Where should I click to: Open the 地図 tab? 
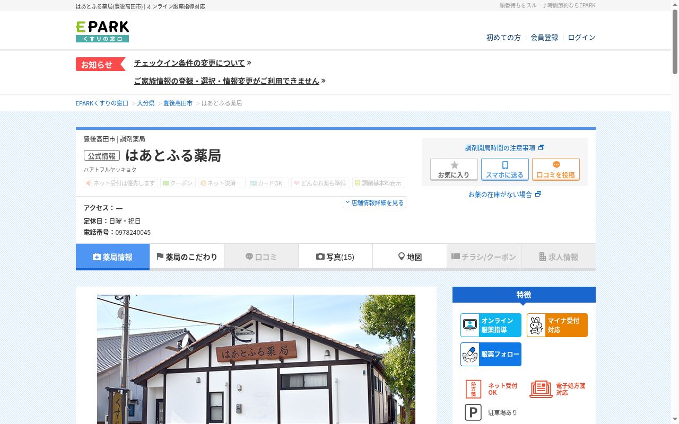pos(410,257)
